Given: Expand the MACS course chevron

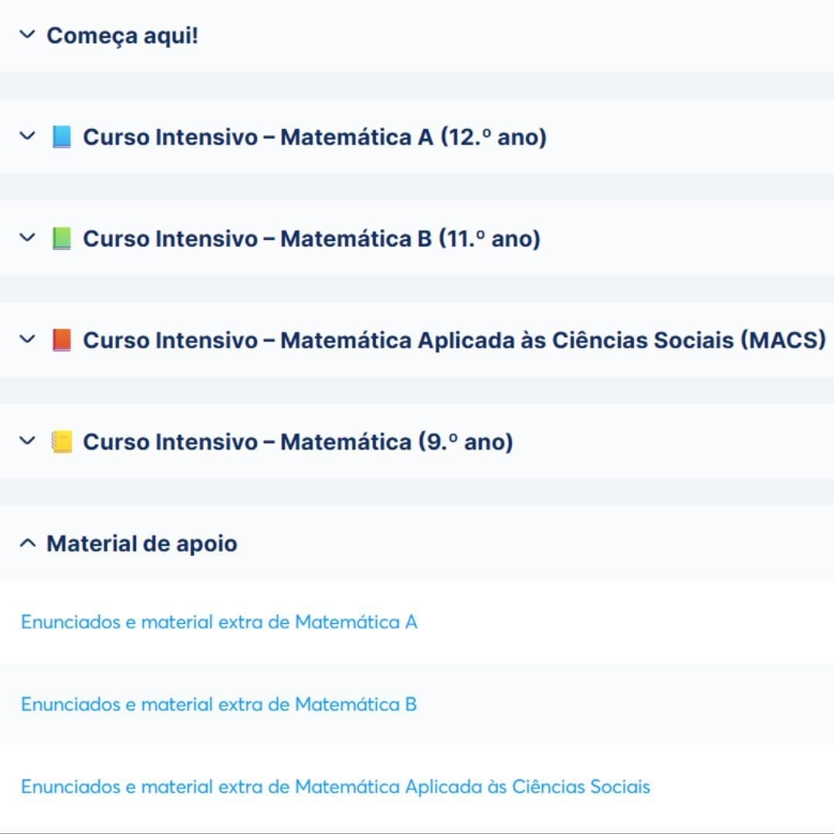Looking at the screenshot, I should (x=27, y=339).
